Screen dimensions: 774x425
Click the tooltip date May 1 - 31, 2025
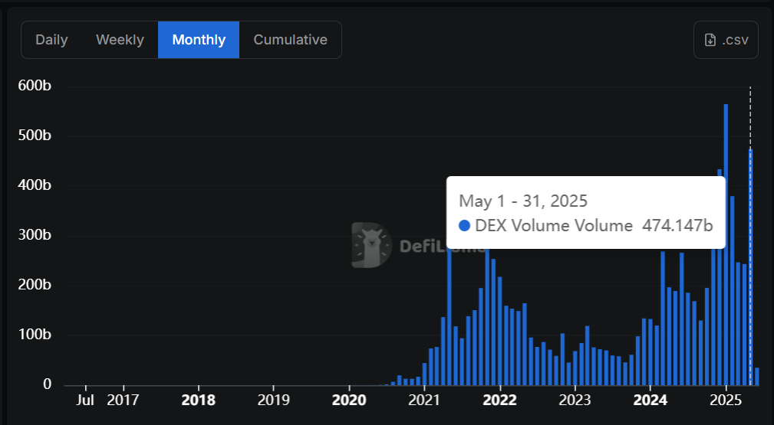523,201
